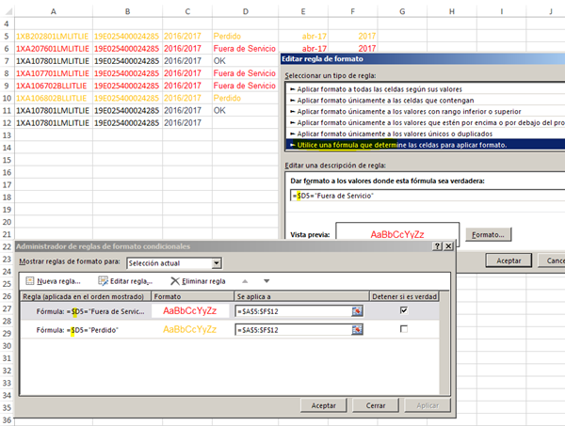Click range selector icon for Fuera de Servicio rule

pyautogui.click(x=358, y=310)
